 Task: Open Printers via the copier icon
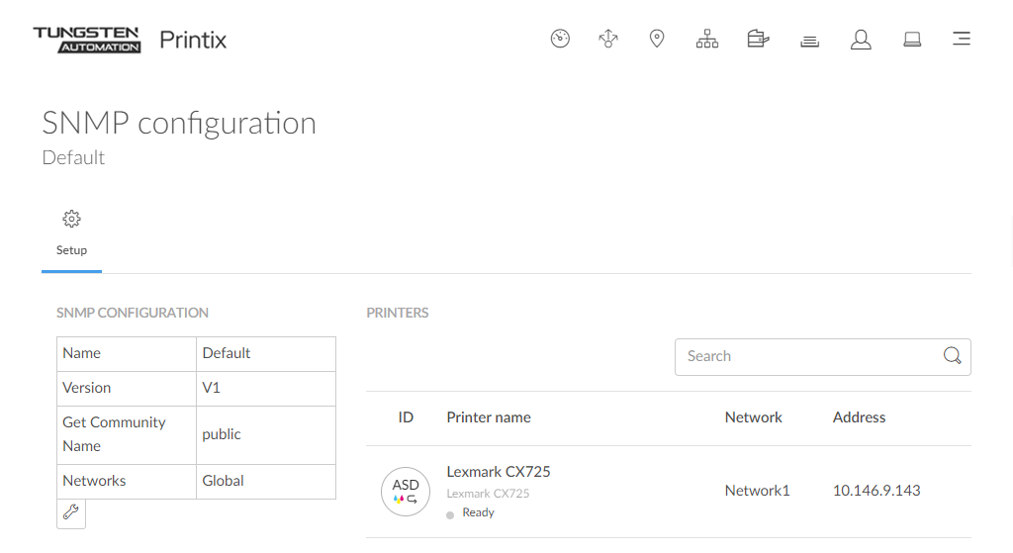[x=758, y=40]
